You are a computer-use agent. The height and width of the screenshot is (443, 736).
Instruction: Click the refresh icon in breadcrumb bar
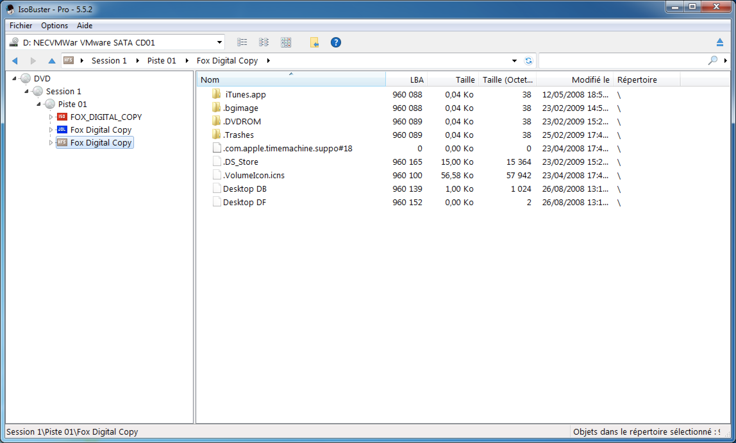coord(528,61)
